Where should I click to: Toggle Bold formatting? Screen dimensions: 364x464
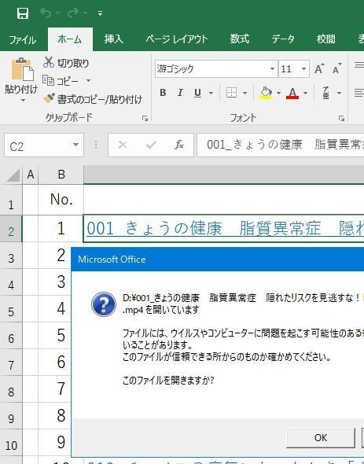coord(163,93)
